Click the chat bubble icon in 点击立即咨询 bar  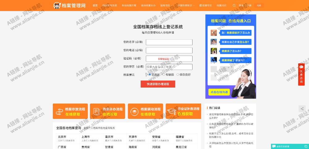[274, 146]
